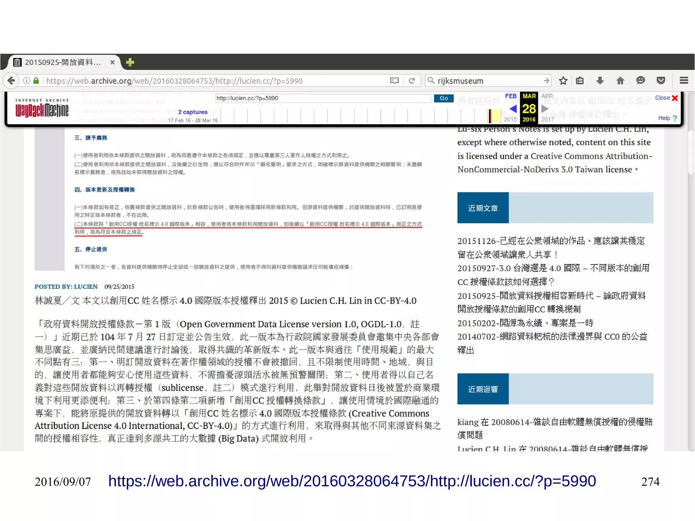Open article 20150925-開放資料授權相容新時代
This screenshot has height=521, width=695.
pos(551,302)
